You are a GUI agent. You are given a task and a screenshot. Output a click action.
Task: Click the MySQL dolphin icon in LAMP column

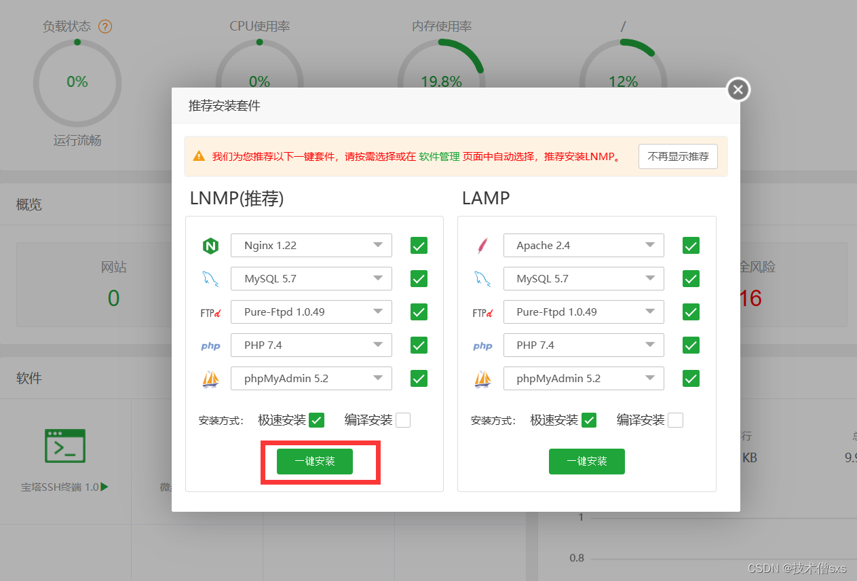pos(482,279)
